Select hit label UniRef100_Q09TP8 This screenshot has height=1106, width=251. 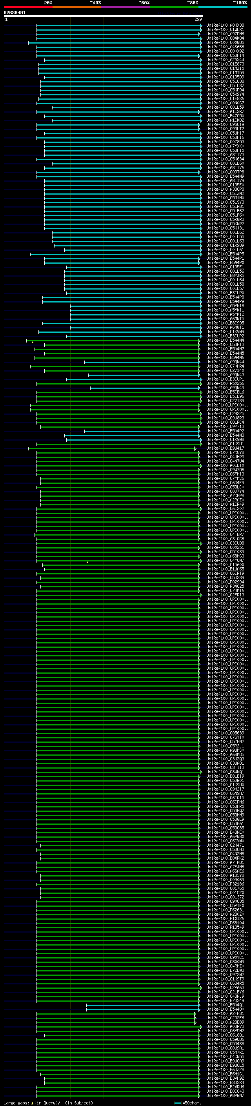coord(225,172)
